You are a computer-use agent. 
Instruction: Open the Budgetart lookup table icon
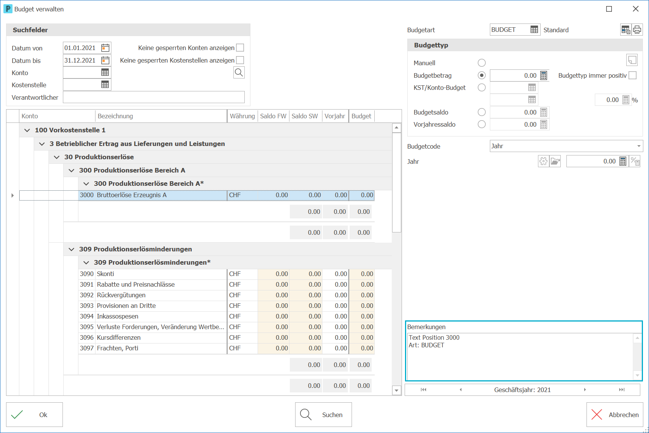pos(534,30)
